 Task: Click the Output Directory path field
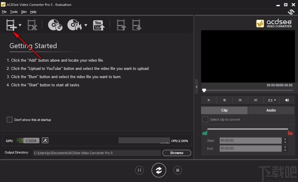(97, 153)
